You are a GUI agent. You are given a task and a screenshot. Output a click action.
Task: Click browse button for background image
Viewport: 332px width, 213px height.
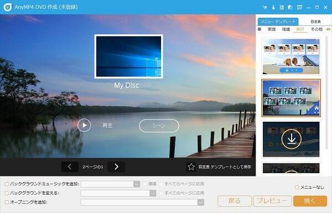tap(153, 193)
